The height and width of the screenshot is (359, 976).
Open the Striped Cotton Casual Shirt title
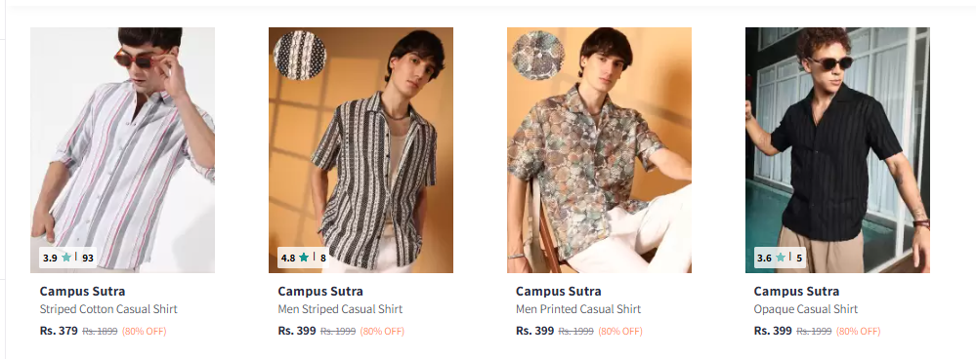pos(108,308)
